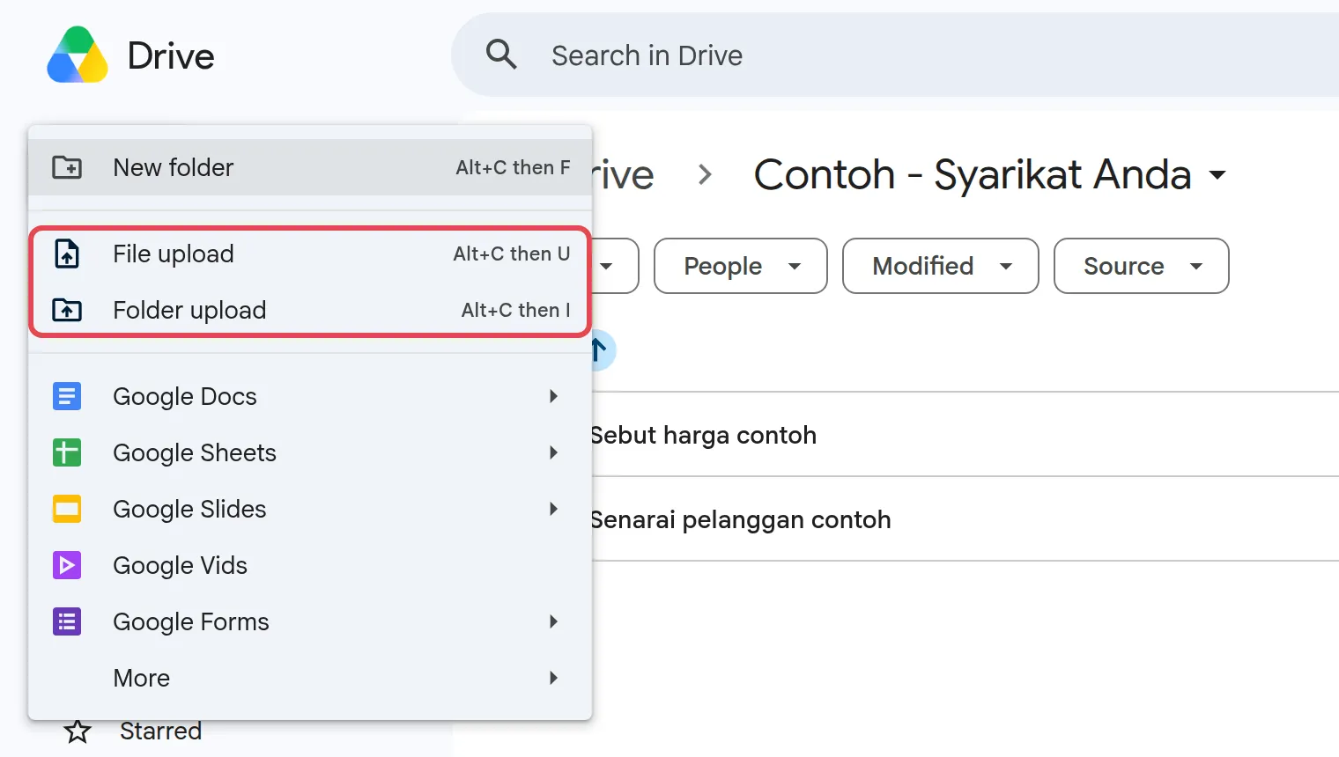The height and width of the screenshot is (757, 1339).
Task: Click the sort direction arrow icon
Action: coord(600,350)
